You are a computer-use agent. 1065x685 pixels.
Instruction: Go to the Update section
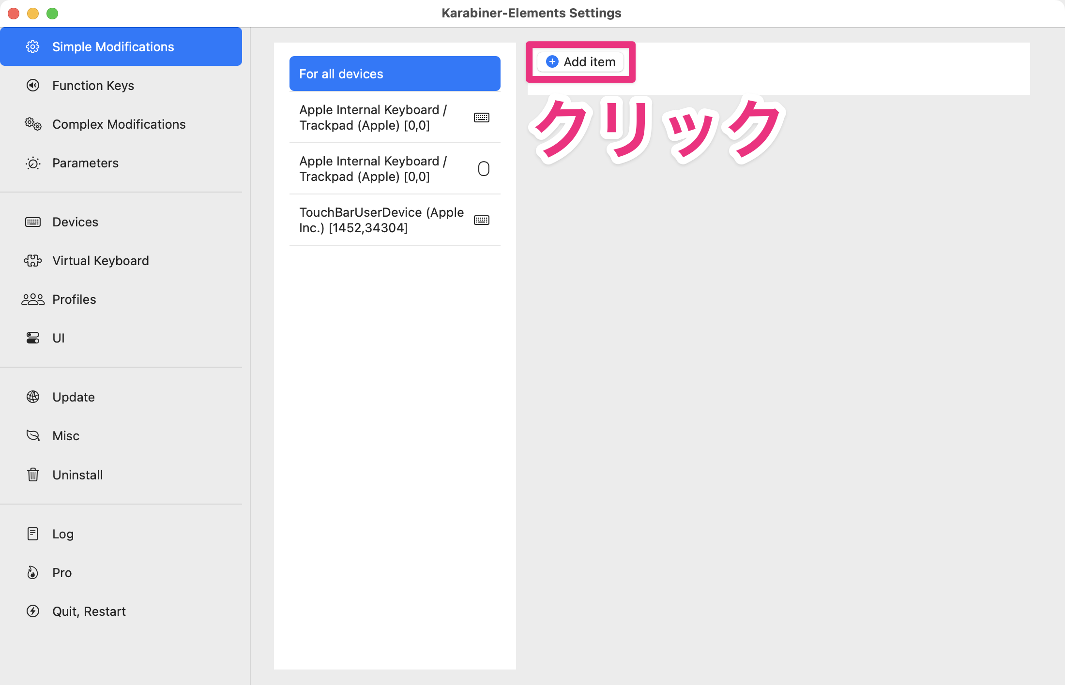[x=73, y=397]
